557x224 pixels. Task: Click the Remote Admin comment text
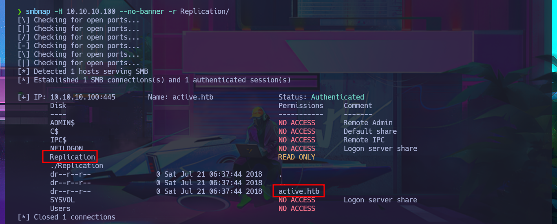point(368,123)
